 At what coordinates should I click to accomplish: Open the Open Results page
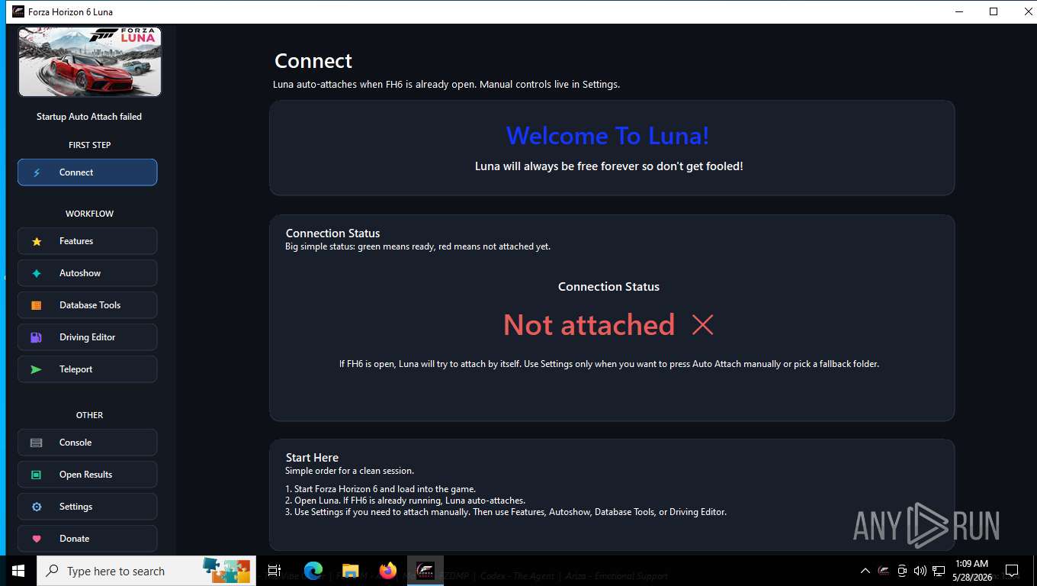pos(87,475)
